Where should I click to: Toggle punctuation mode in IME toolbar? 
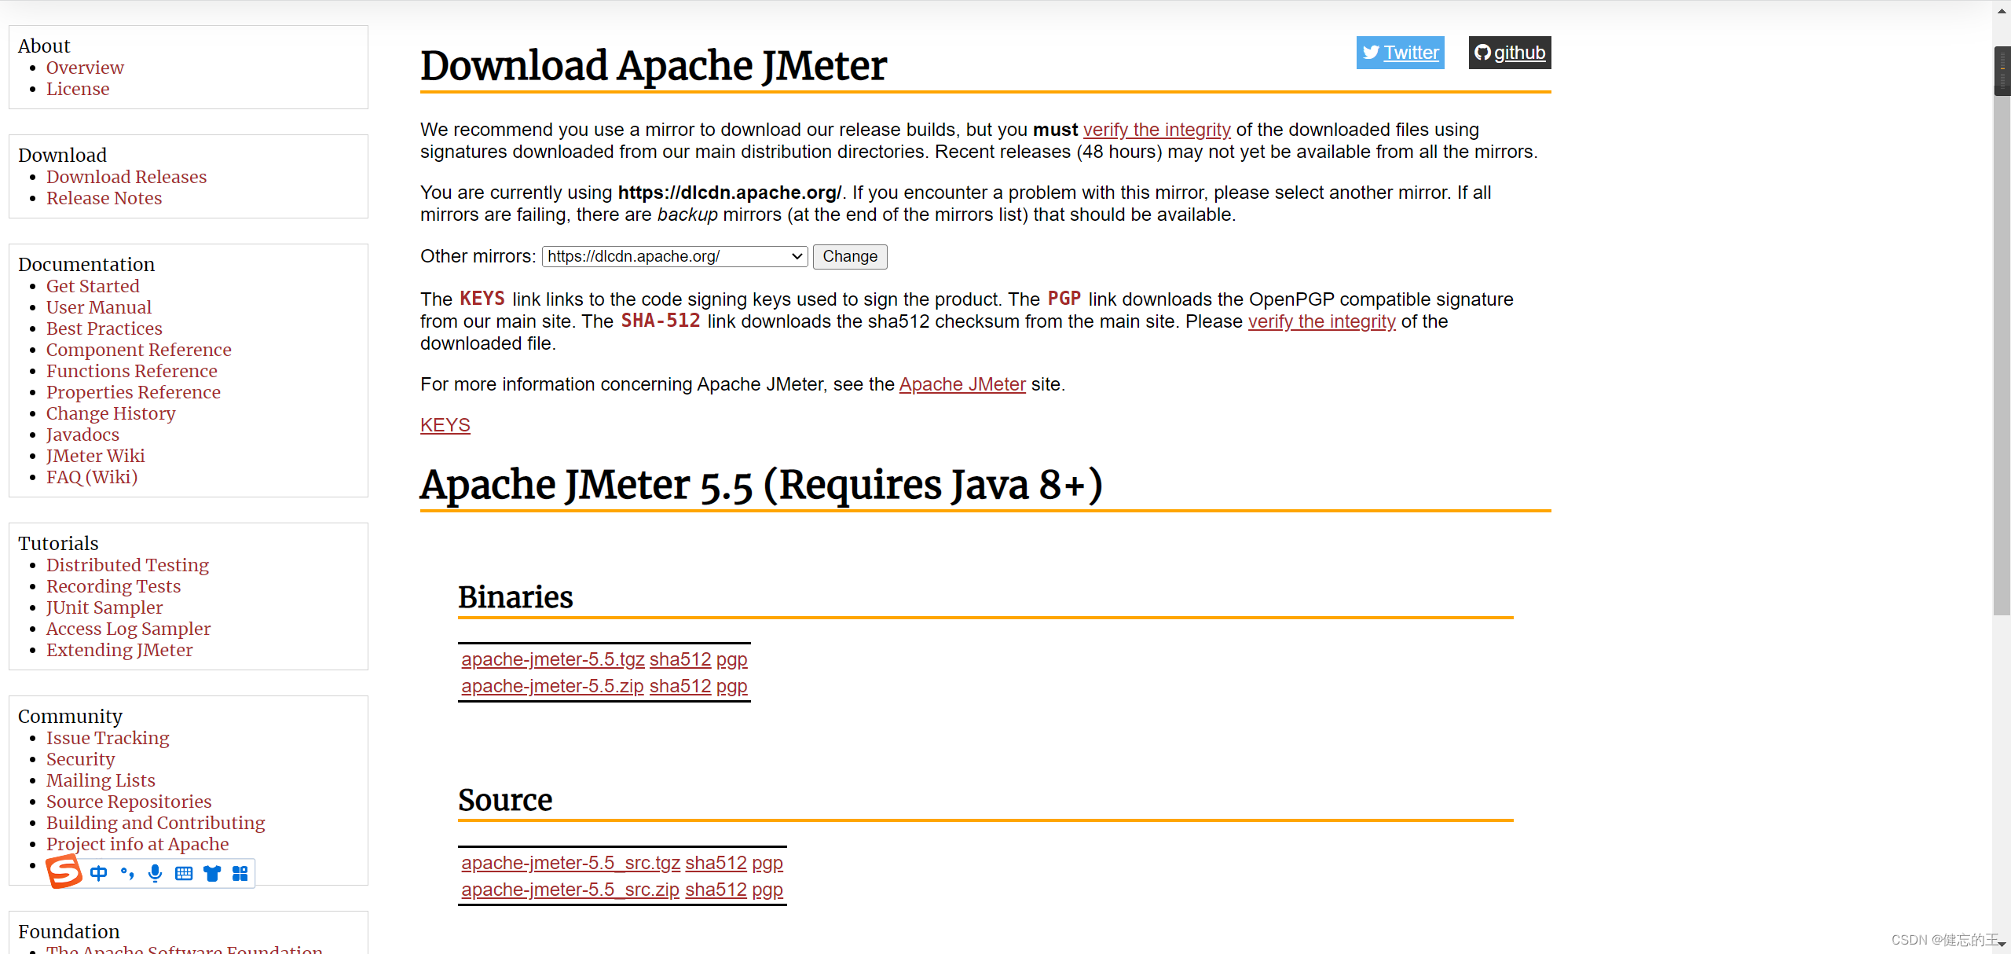pos(127,873)
